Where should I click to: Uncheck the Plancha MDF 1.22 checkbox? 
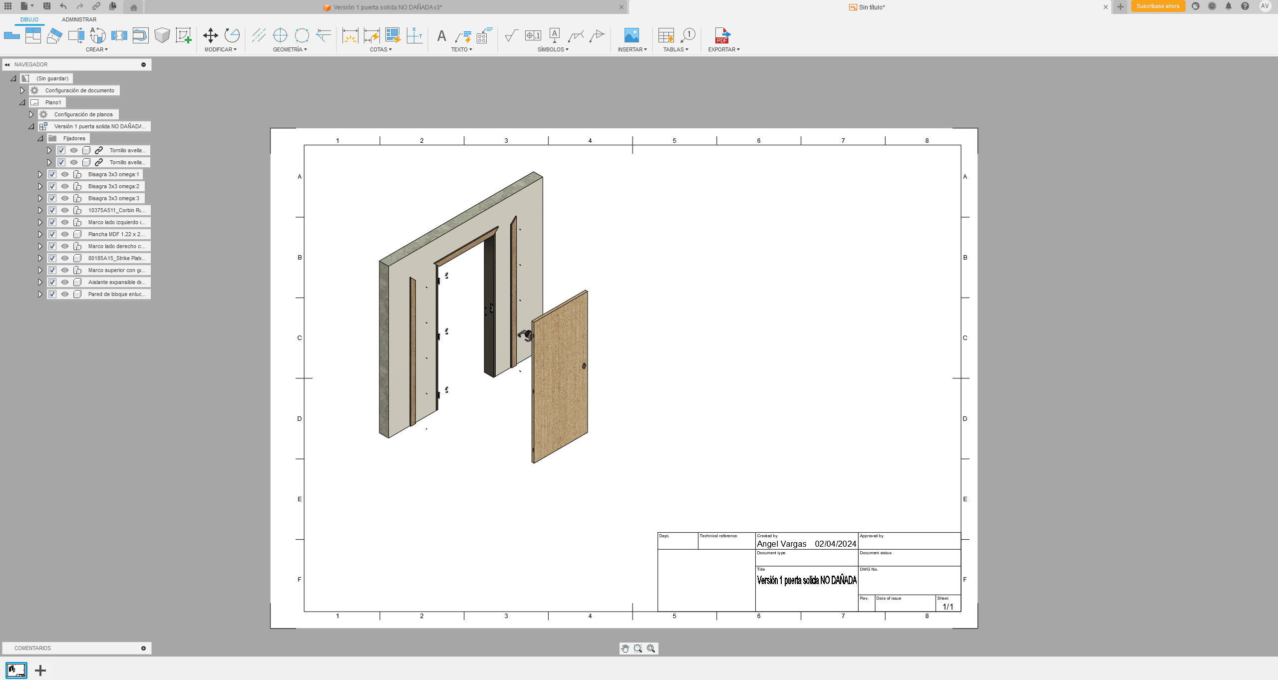coord(52,234)
